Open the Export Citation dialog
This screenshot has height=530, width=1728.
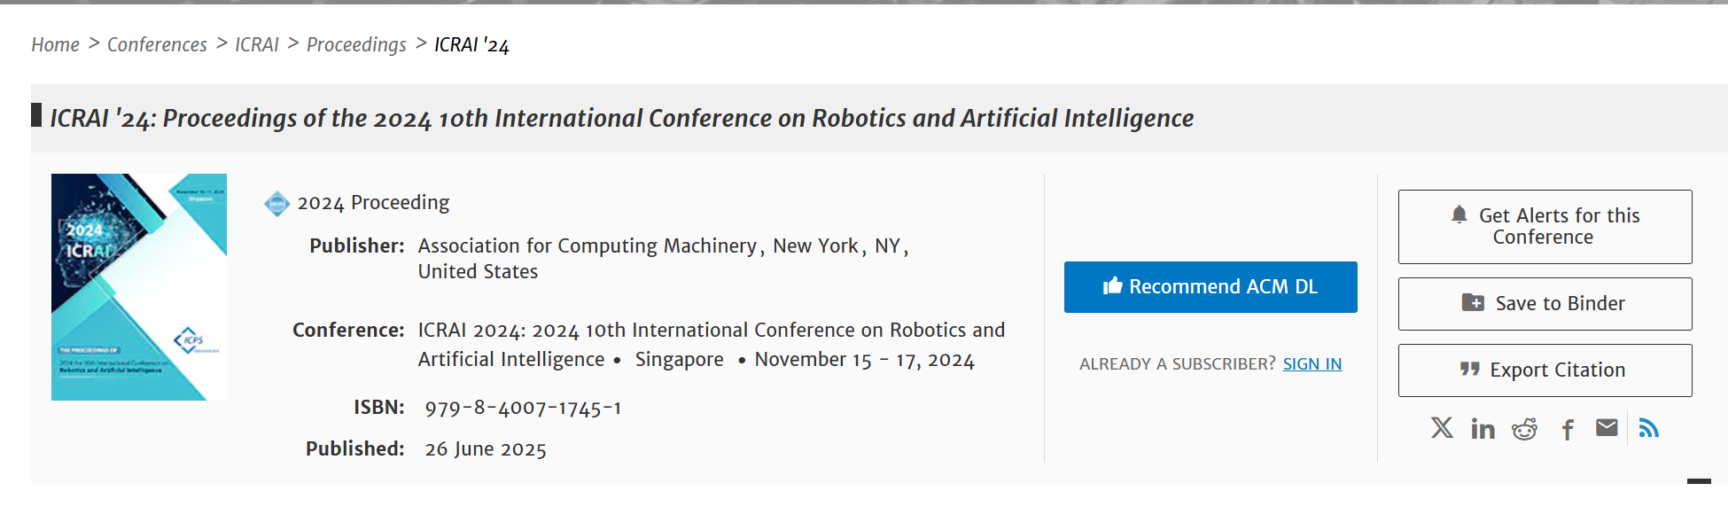coord(1545,370)
